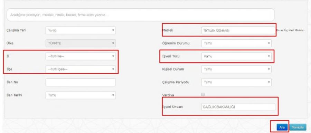Open the Öğrenim Durumu dropdown
Viewport: 311px width, 133px height.
coord(236,43)
